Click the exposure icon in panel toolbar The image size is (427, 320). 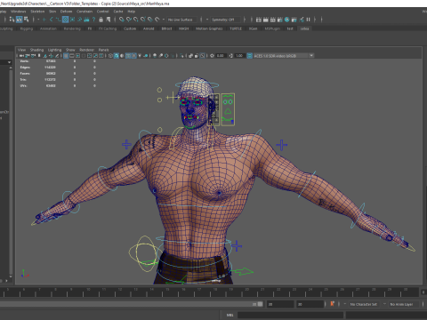[x=212, y=56]
